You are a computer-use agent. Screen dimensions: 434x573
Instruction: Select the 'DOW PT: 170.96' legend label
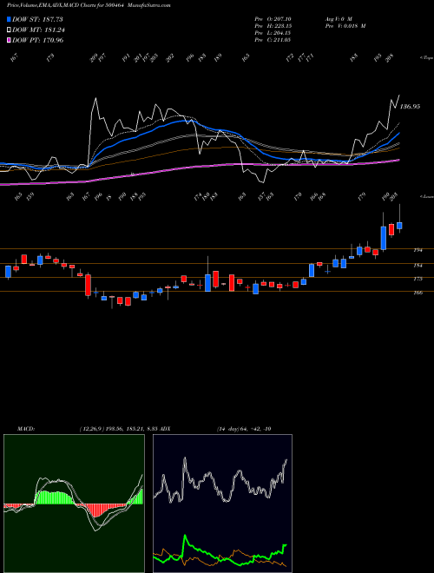pos(38,40)
